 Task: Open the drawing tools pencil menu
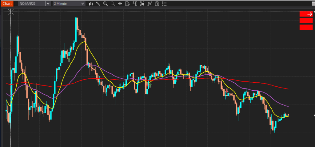[x=98, y=4]
